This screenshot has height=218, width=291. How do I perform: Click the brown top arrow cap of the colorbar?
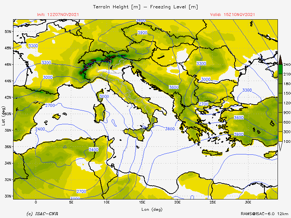pyautogui.click(x=280, y=59)
